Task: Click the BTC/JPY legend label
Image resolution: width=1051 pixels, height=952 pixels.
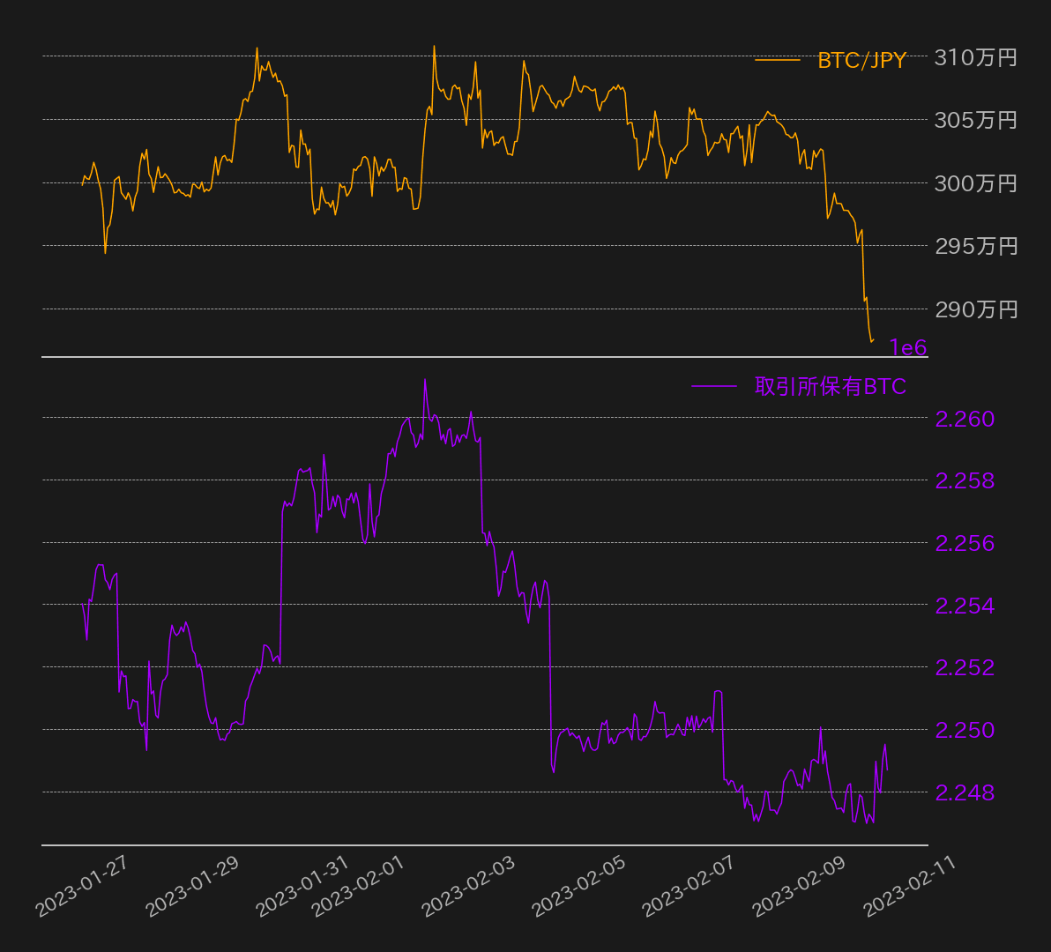Action: (x=861, y=60)
